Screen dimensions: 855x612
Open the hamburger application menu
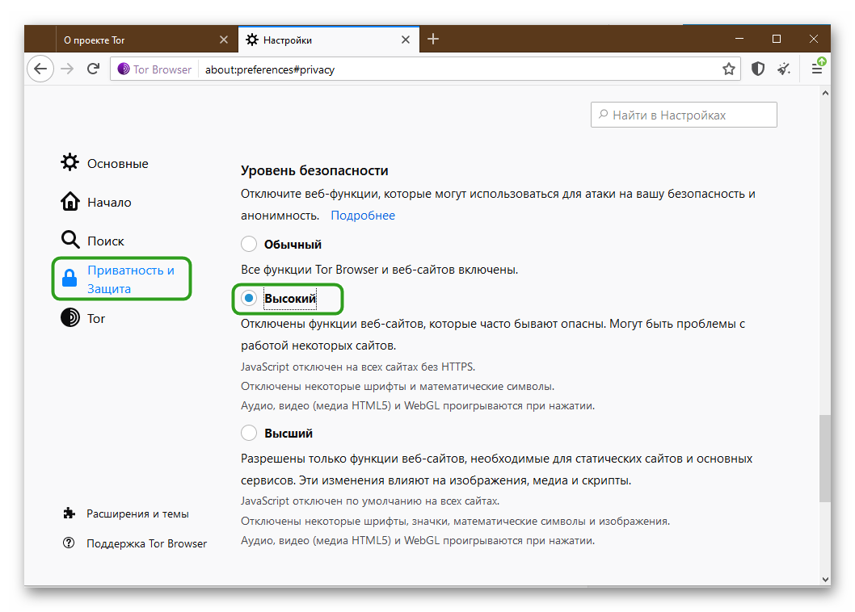click(x=817, y=69)
